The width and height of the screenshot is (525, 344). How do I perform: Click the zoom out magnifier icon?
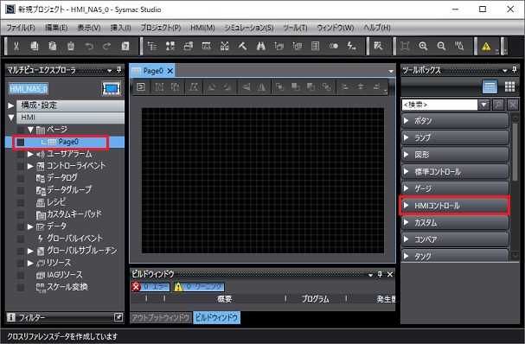[x=441, y=46]
